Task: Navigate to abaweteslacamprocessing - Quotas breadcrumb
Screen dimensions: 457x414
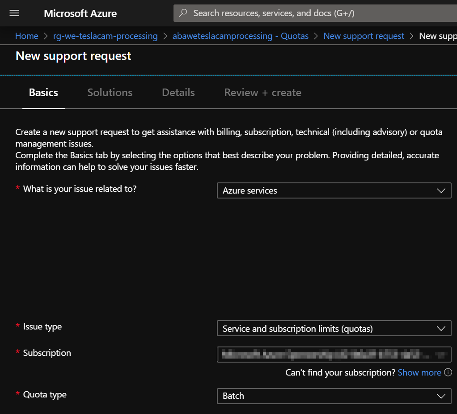Action: pos(241,36)
